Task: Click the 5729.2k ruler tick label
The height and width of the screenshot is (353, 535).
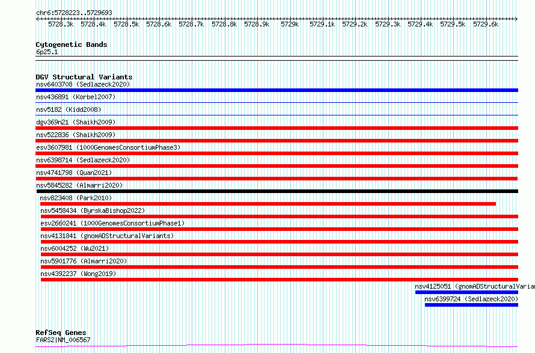Action: [355, 24]
